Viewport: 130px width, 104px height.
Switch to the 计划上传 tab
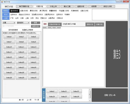tap(53, 6)
